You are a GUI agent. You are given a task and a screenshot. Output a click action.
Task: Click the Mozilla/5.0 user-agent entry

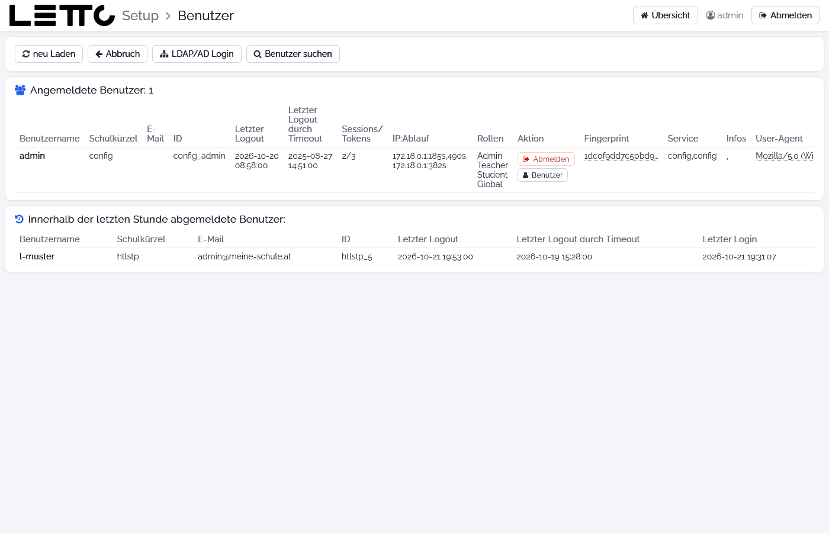click(x=785, y=156)
